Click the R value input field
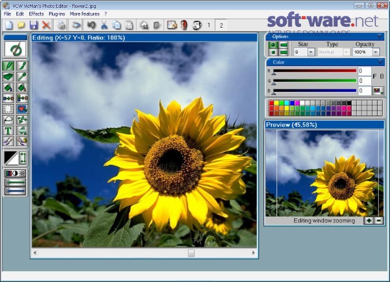 pyautogui.click(x=365, y=71)
